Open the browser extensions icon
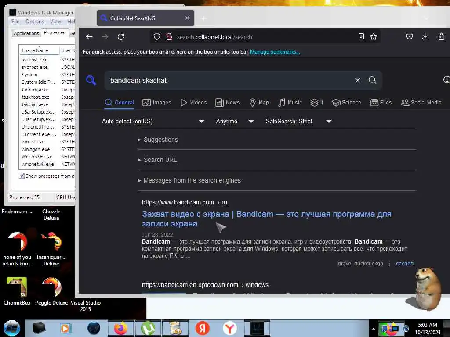 (x=441, y=37)
